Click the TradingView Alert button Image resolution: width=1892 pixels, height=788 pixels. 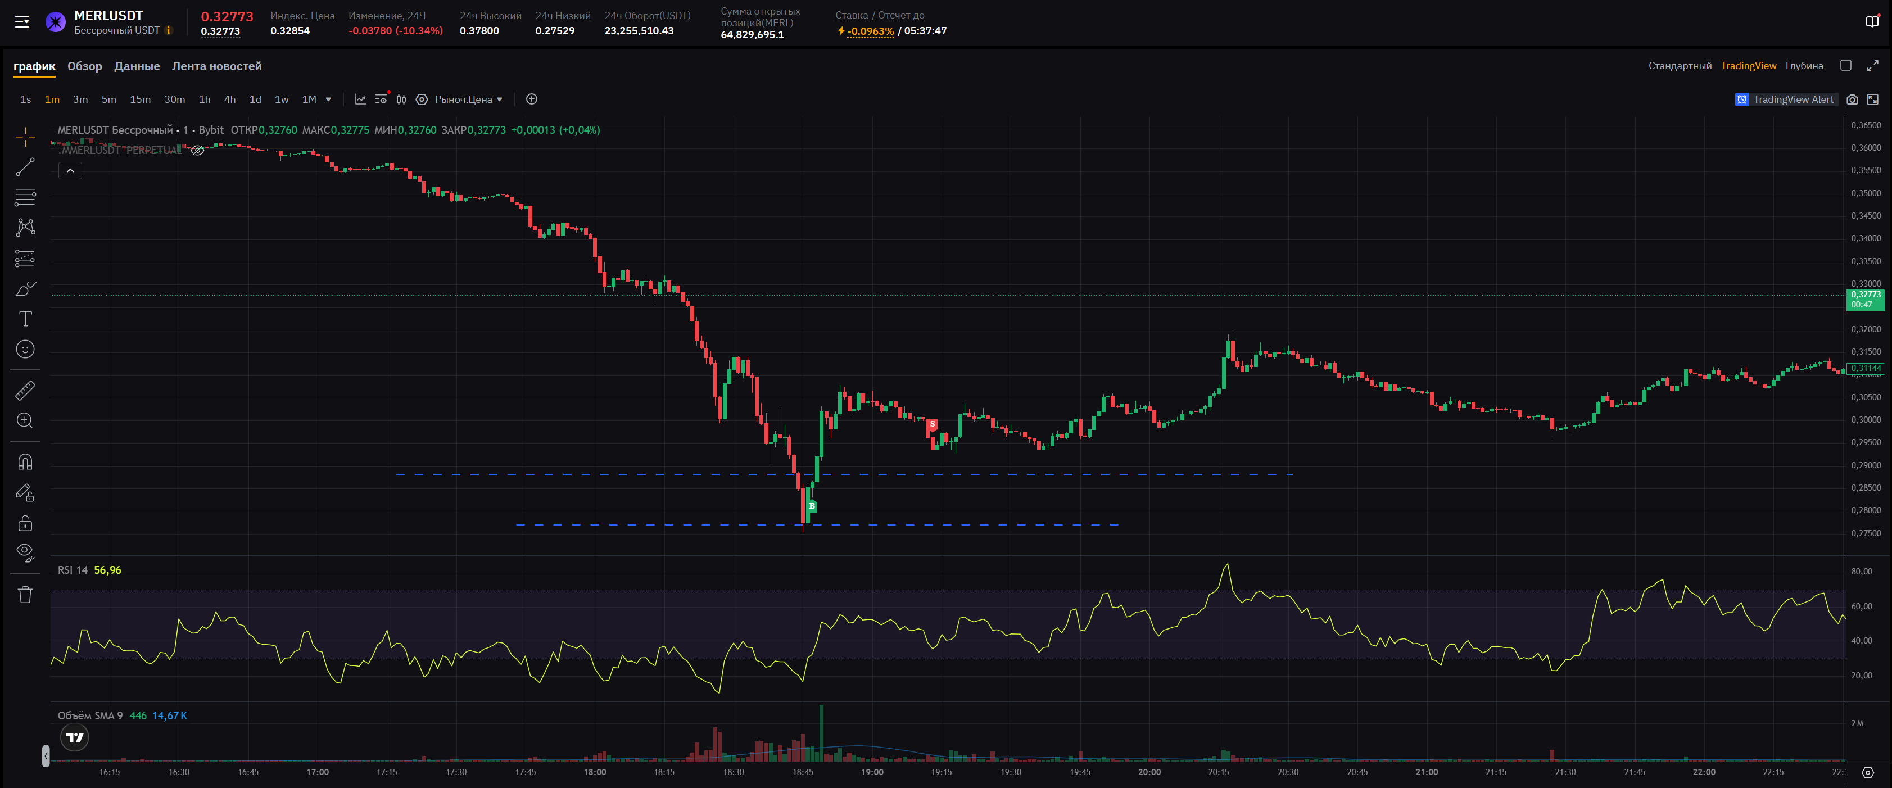coord(1786,99)
